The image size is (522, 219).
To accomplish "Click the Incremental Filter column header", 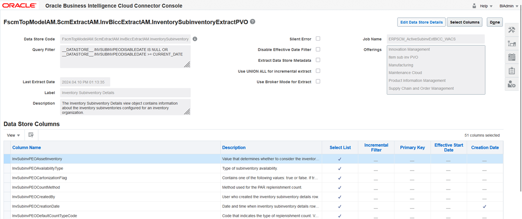I will [376, 147].
